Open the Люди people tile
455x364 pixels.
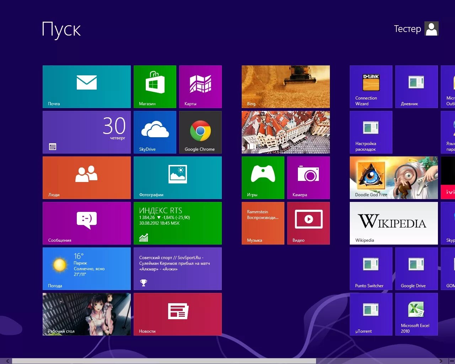[x=87, y=178]
